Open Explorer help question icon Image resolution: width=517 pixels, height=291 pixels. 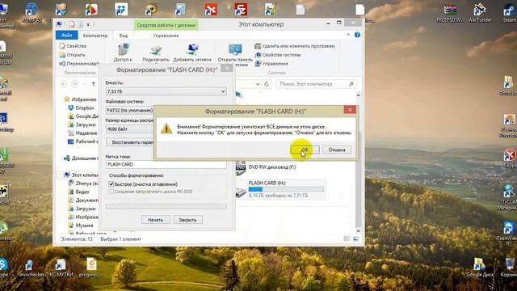357,35
